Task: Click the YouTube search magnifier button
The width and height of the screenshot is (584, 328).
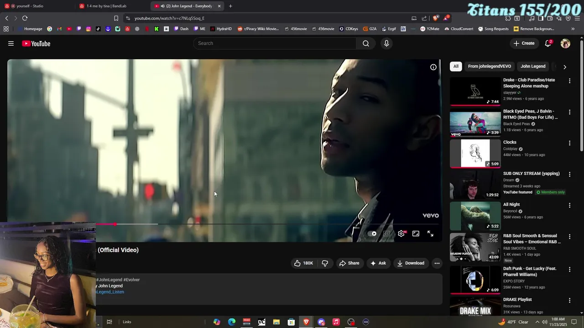Action: (x=366, y=43)
